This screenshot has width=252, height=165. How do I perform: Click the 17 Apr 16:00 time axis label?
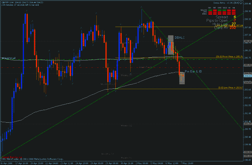click(x=21, y=163)
